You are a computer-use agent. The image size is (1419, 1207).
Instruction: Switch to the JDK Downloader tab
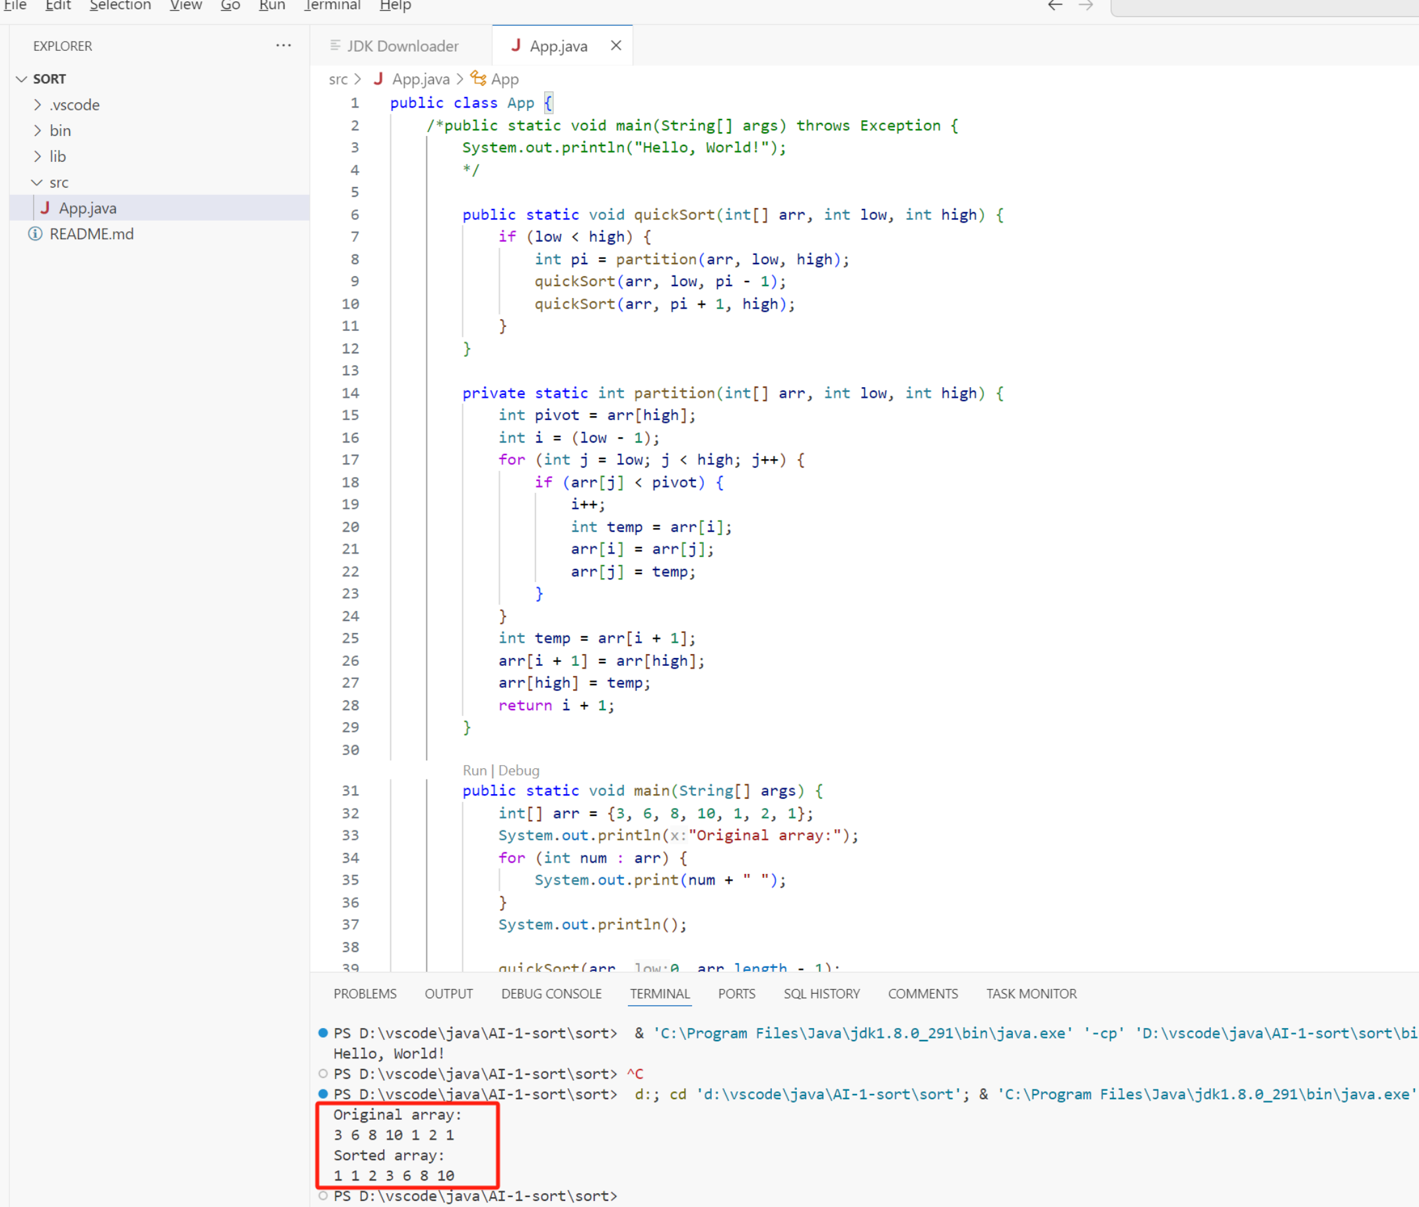click(x=402, y=46)
